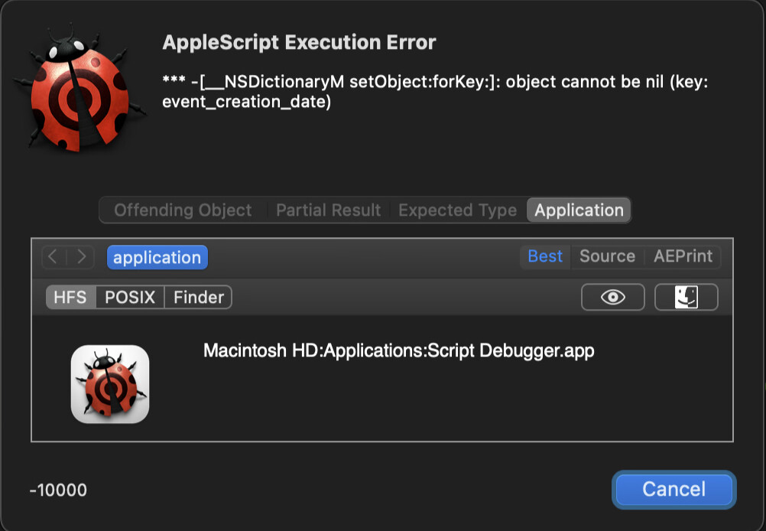Click the Quick Look eye icon
Viewport: 766px width, 531px height.
click(x=612, y=297)
